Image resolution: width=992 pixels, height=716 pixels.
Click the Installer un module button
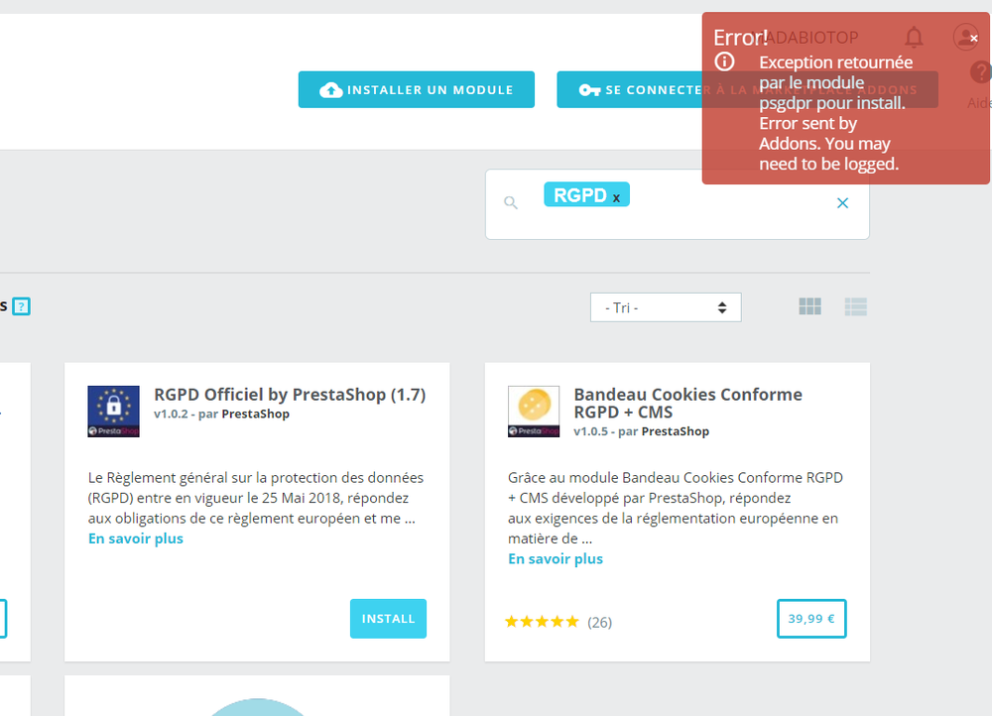(x=417, y=90)
